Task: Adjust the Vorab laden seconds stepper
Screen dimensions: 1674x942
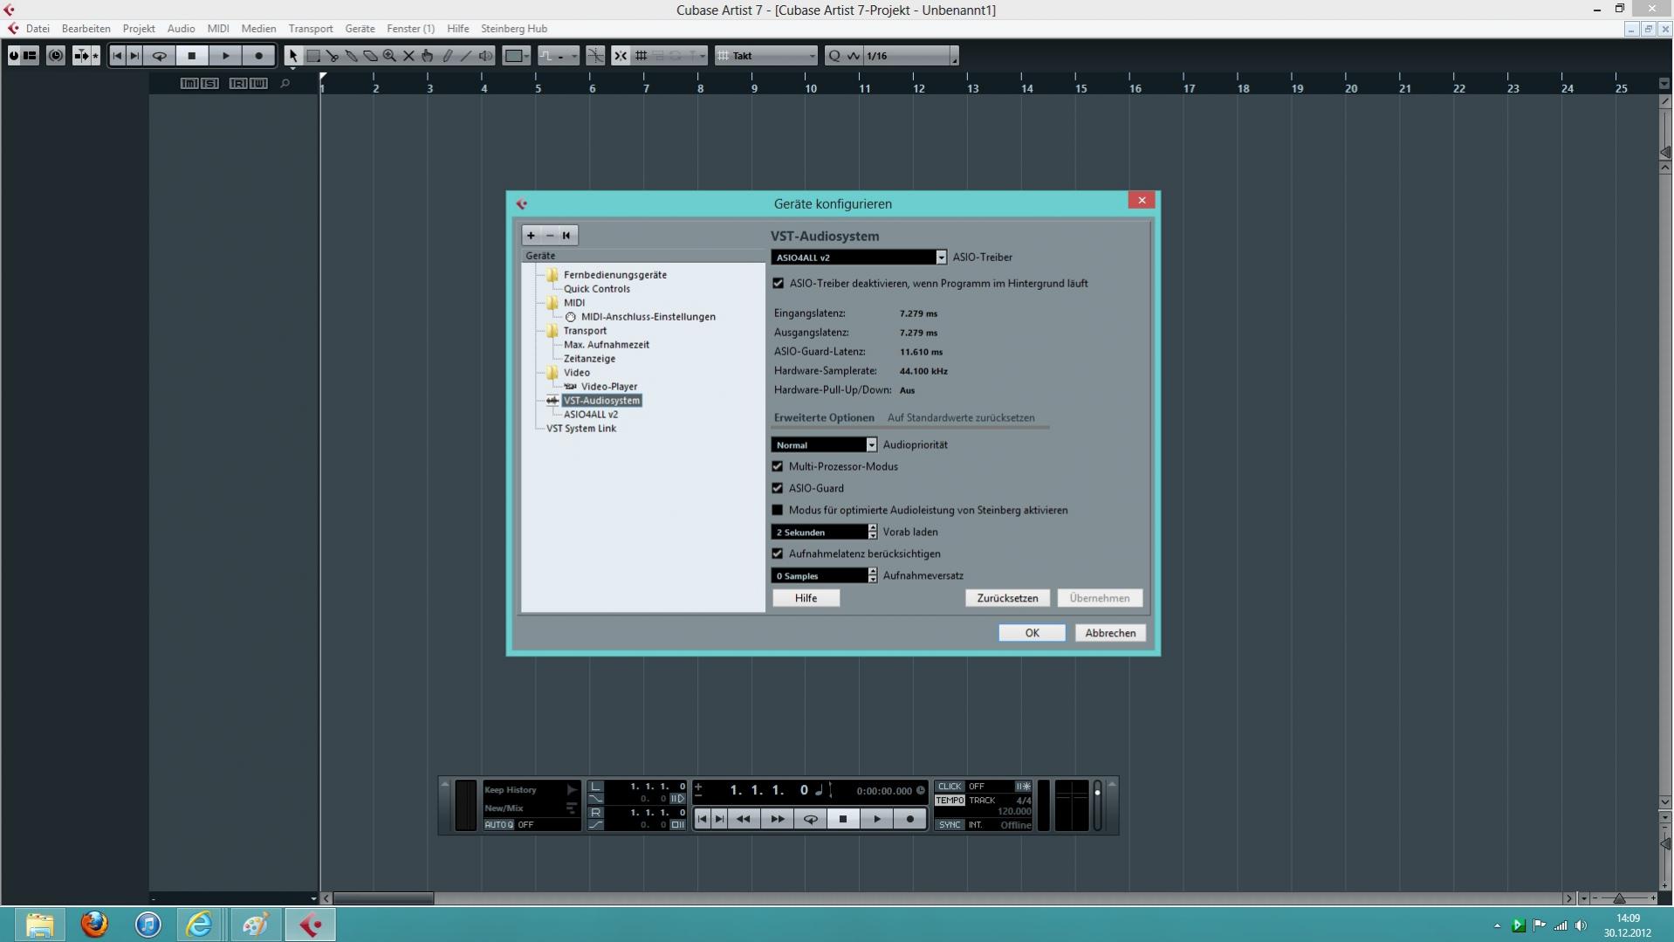Action: click(872, 533)
